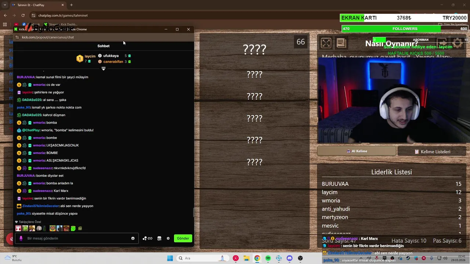Click the first emote in Takipçilere Özel row
Image resolution: width=470 pixels, height=264 pixels.
tap(18, 228)
